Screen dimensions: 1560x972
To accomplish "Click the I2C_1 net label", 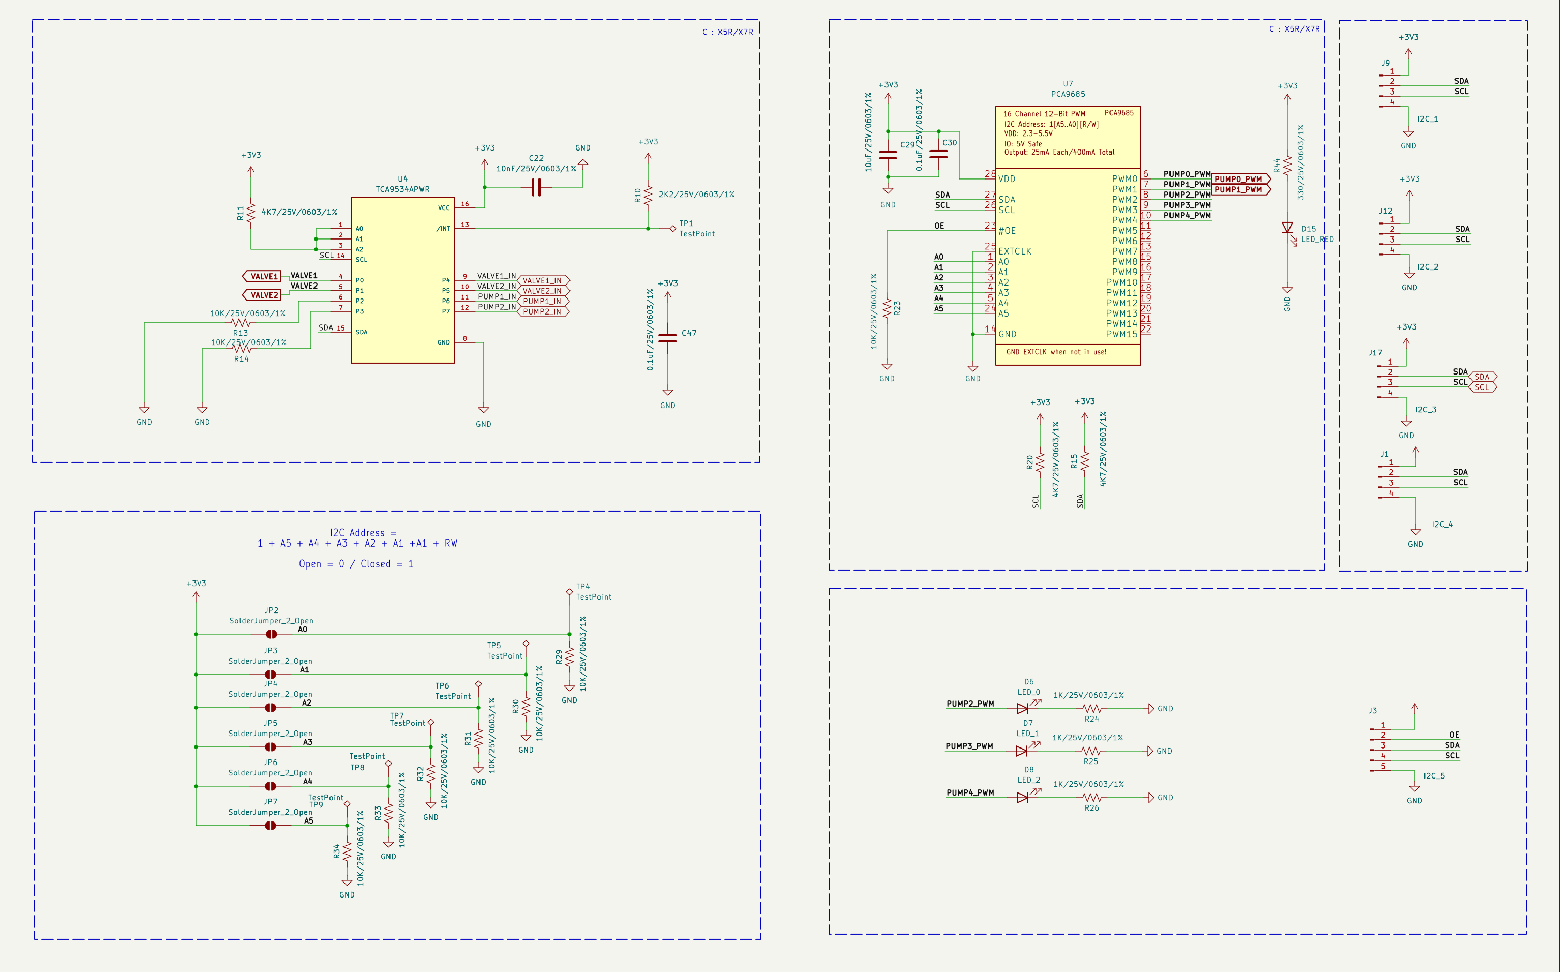I will (1428, 119).
